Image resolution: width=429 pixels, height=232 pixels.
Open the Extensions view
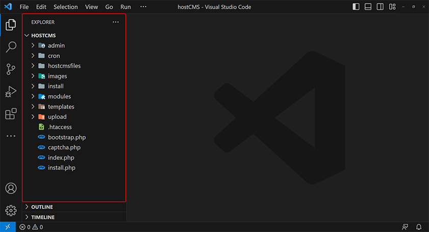click(11, 114)
